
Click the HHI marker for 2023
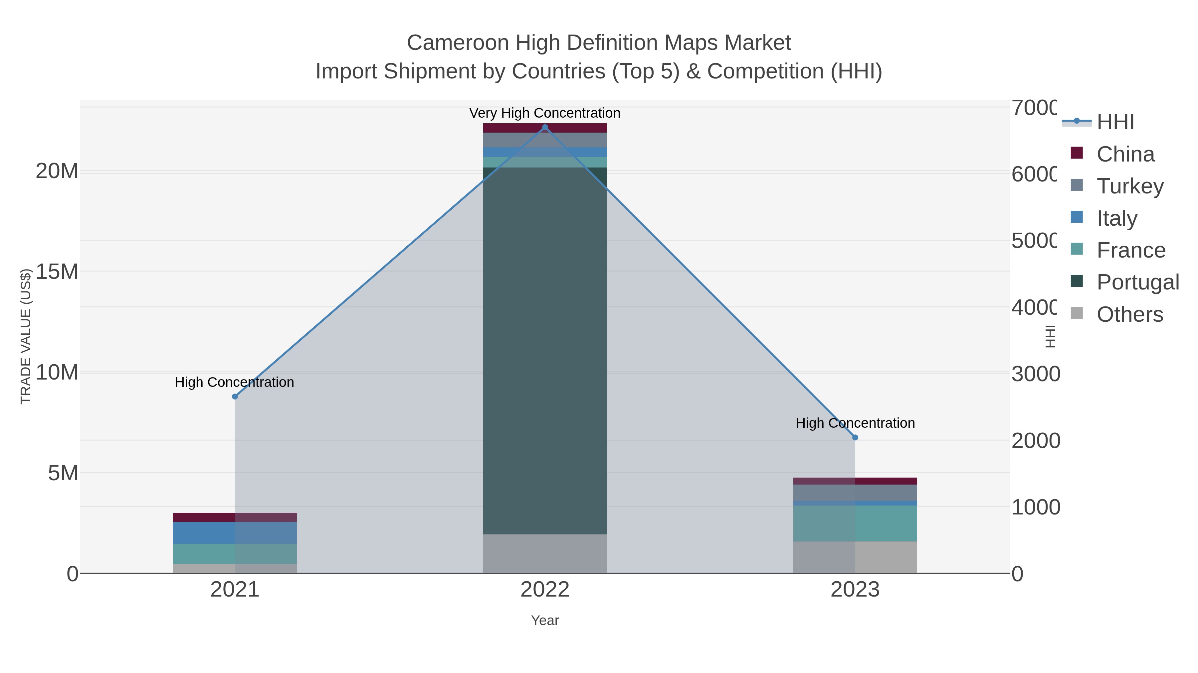[x=855, y=437]
